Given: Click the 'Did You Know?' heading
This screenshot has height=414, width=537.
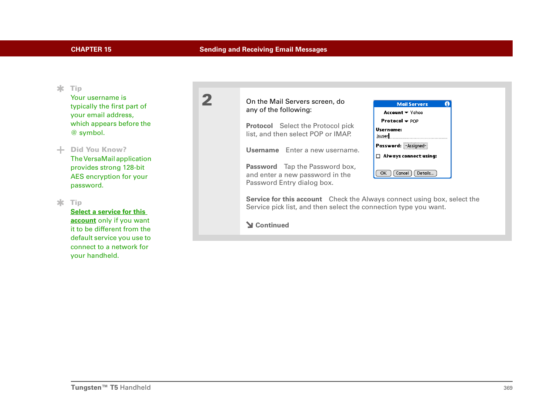Looking at the screenshot, I should [x=99, y=150].
